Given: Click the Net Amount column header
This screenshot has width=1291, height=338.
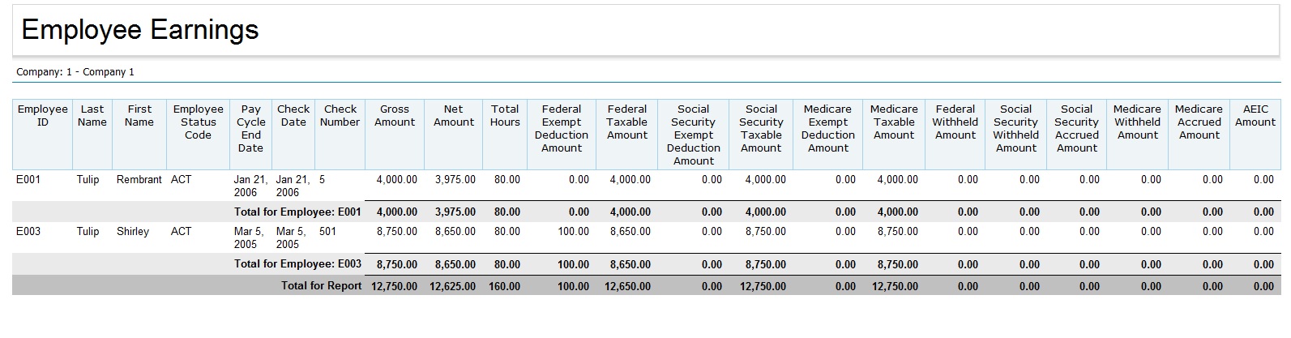Looking at the screenshot, I should [x=453, y=116].
